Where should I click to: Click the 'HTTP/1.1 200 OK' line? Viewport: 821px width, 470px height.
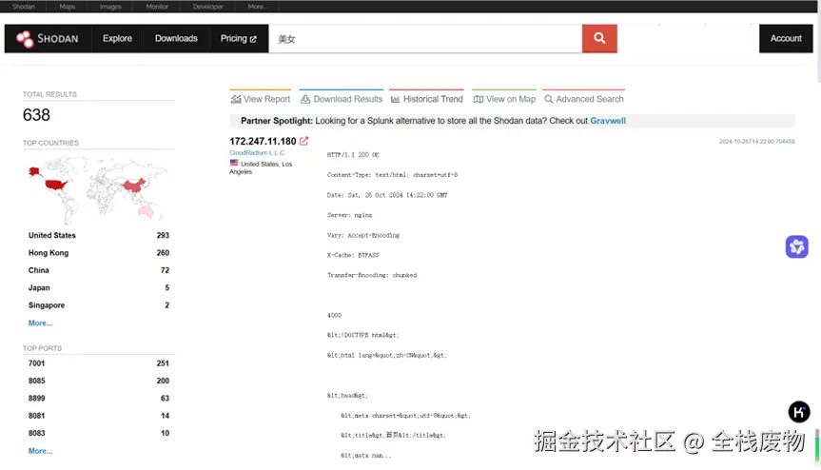click(x=353, y=155)
